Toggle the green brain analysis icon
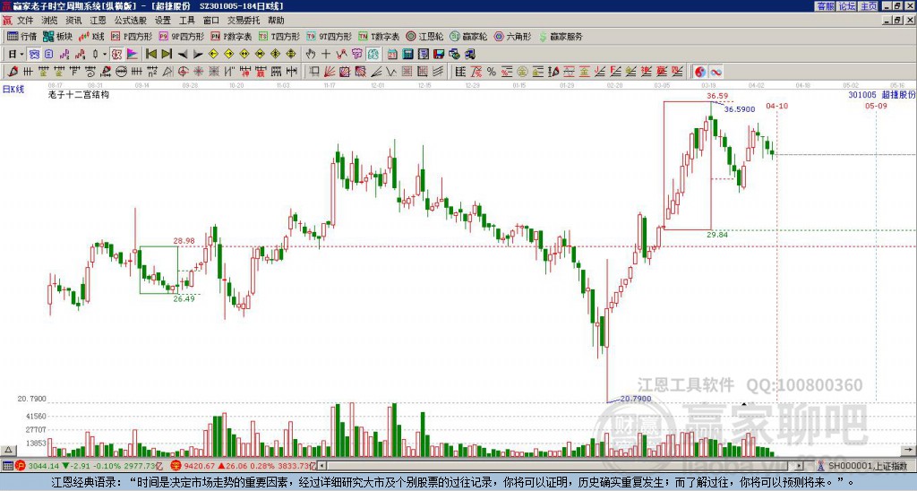The width and height of the screenshot is (917, 491). [x=373, y=55]
